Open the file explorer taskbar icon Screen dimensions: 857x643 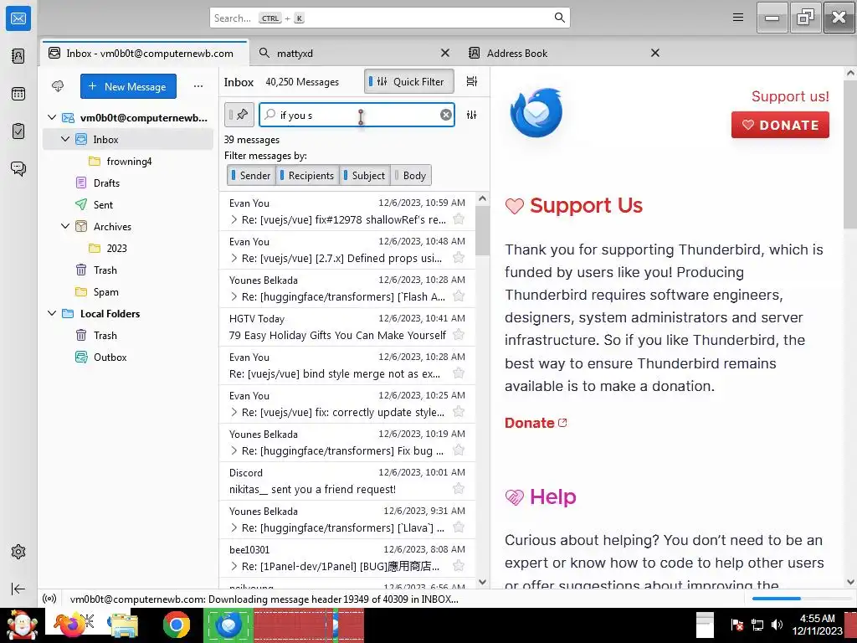pos(124,625)
